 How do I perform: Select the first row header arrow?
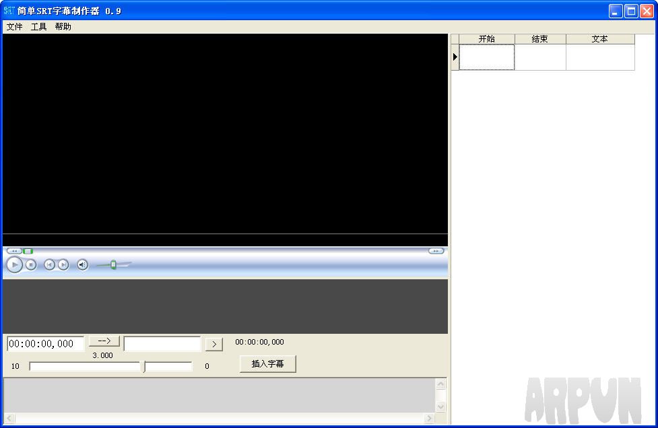[455, 57]
